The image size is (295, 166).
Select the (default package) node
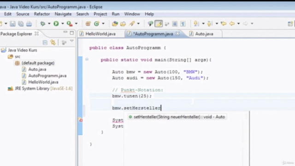(38, 63)
